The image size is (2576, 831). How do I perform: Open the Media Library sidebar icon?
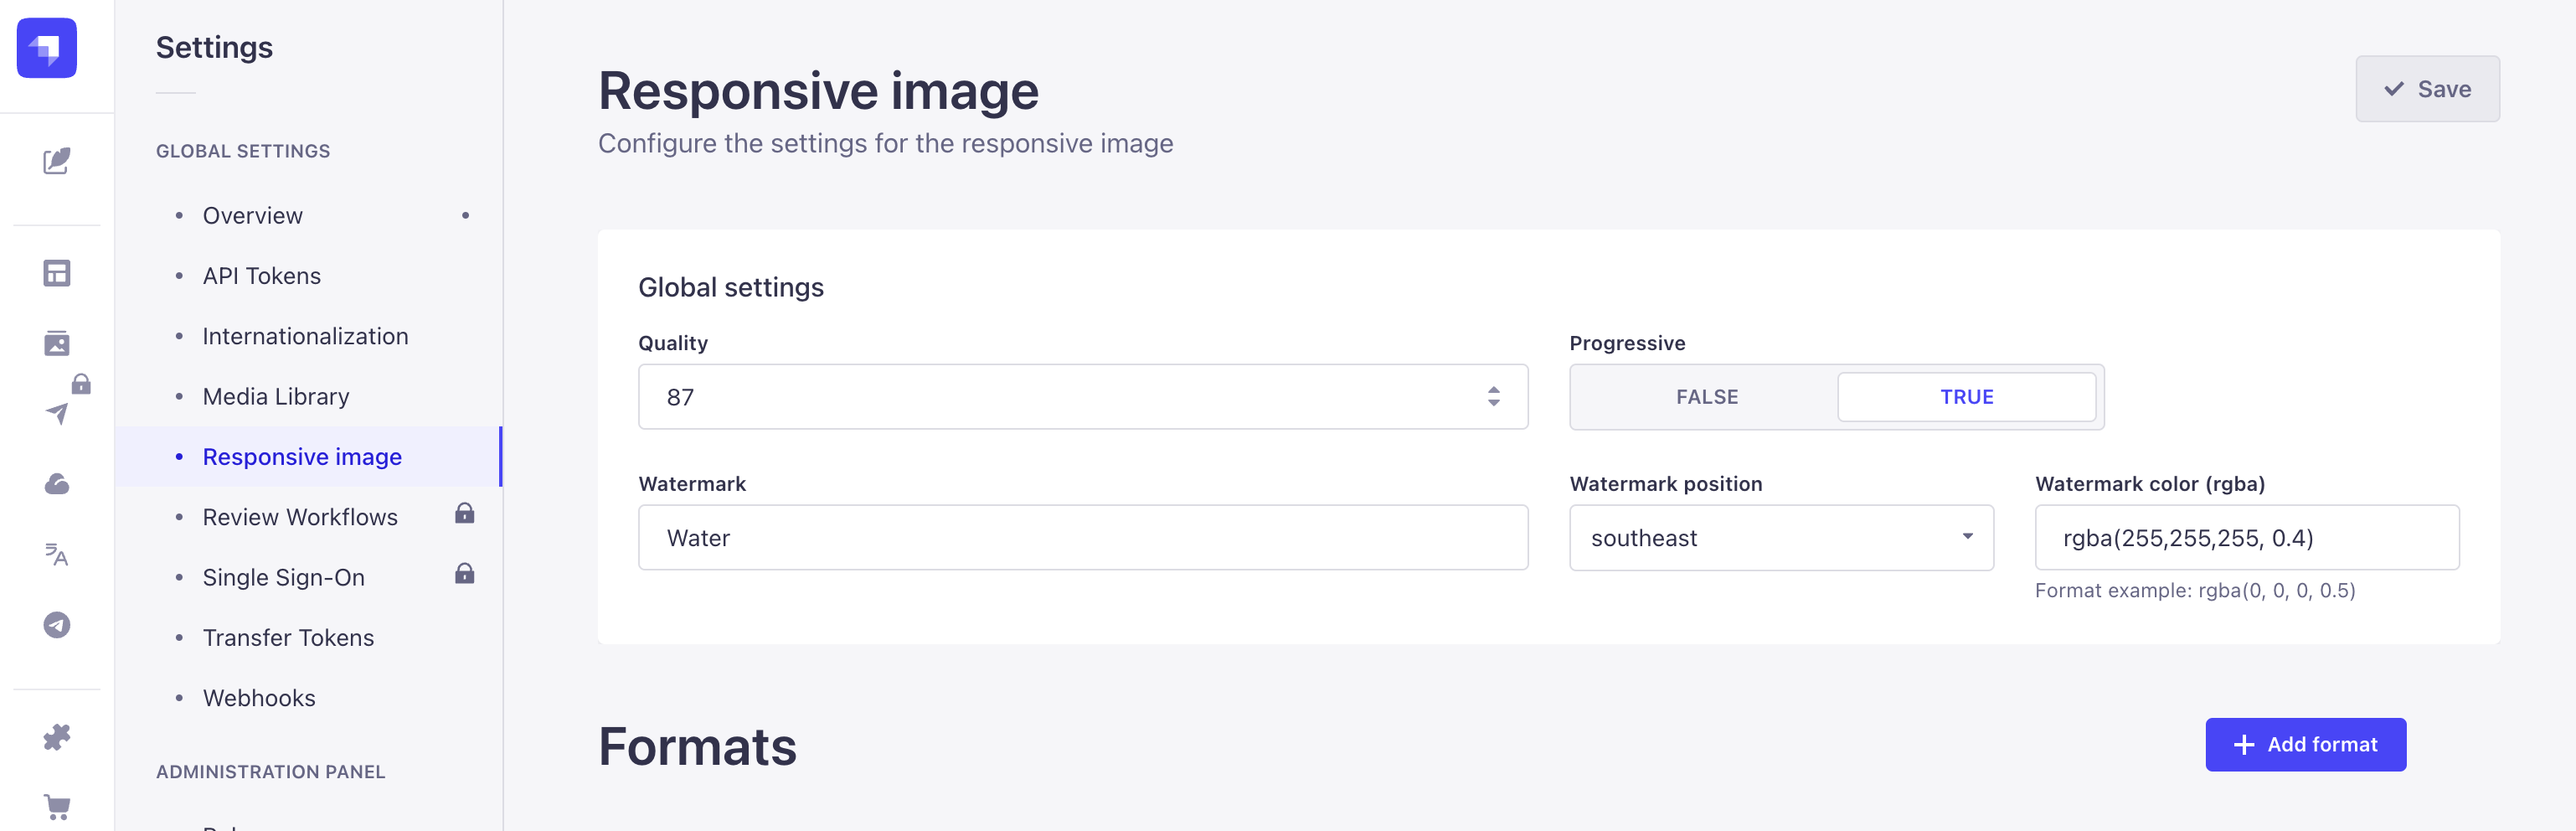coord(57,344)
